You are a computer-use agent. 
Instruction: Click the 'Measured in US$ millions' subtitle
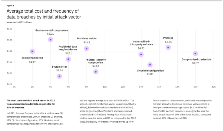[x=19, y=22]
